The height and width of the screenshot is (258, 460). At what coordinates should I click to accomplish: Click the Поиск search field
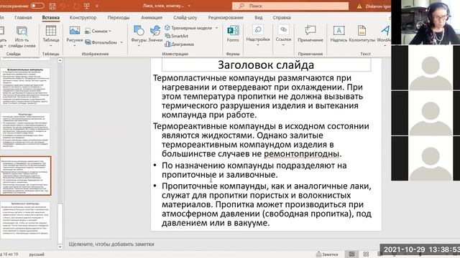(290, 6)
